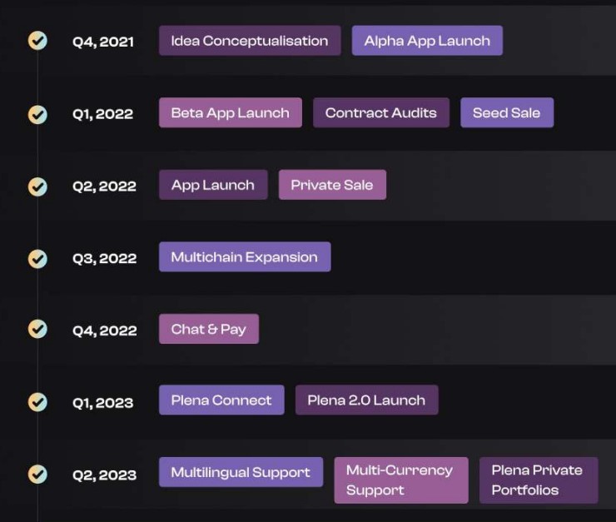Click the Multi-Currency Support milestone
The height and width of the screenshot is (522, 616).
click(400, 480)
